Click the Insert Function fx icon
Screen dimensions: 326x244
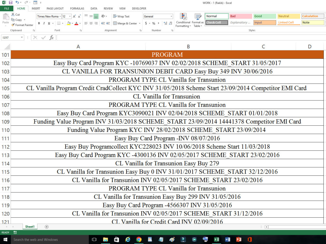pos(52,37)
